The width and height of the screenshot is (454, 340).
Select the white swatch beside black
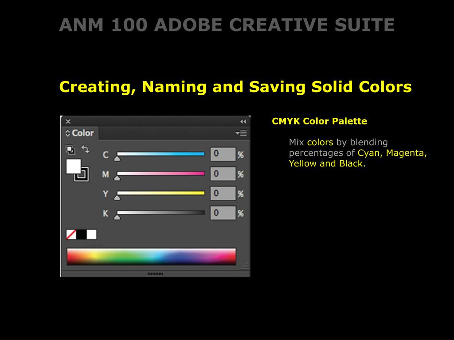pos(92,235)
